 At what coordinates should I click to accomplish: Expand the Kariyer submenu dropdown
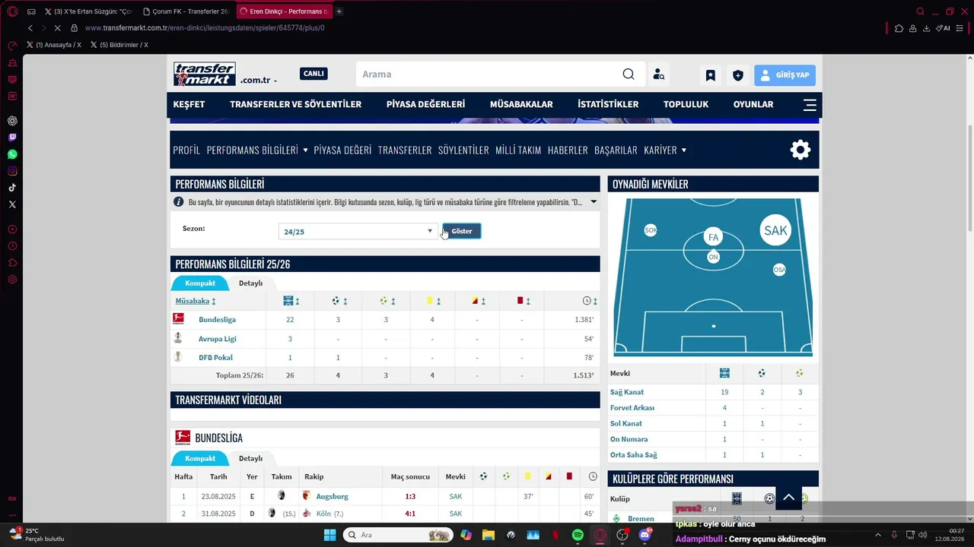point(683,150)
